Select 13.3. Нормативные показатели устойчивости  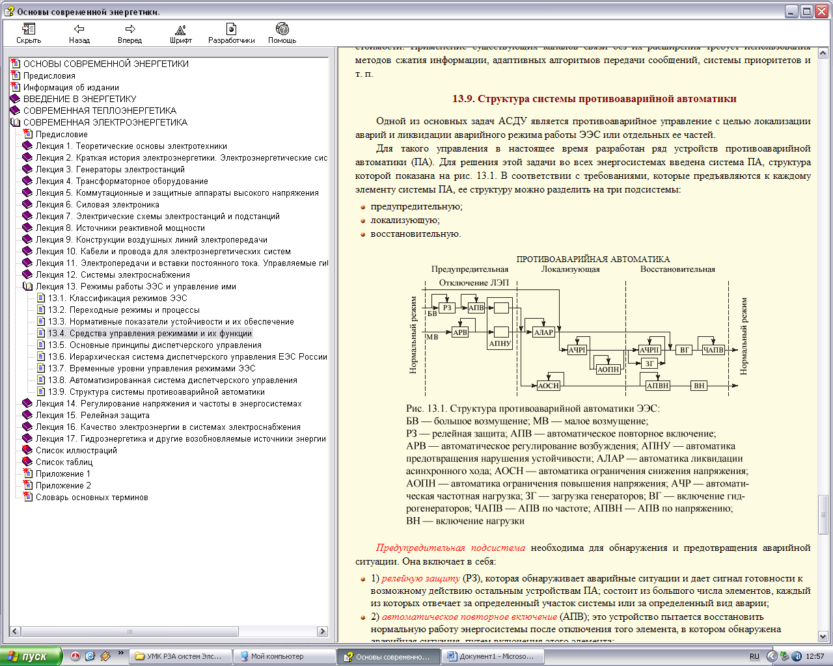click(171, 321)
